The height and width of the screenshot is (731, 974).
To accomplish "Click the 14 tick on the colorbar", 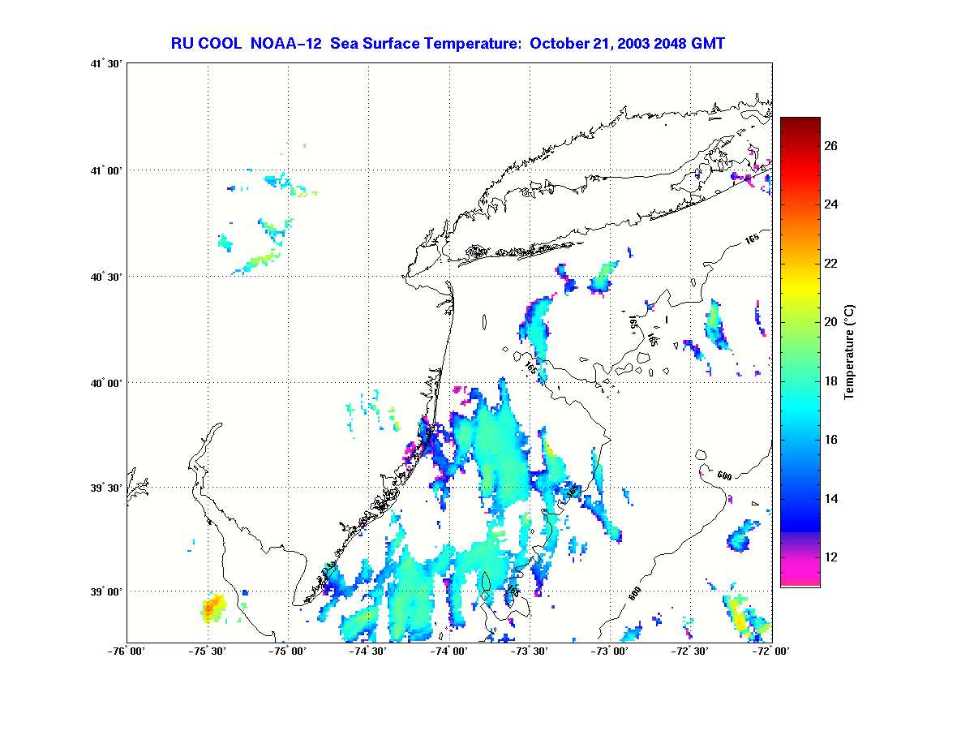I will tap(831, 498).
